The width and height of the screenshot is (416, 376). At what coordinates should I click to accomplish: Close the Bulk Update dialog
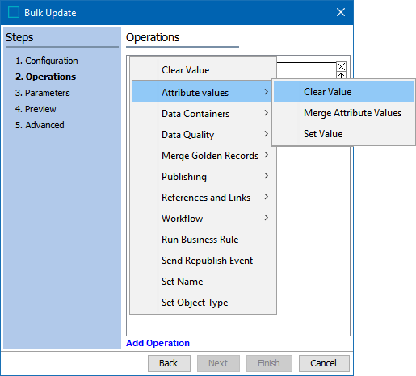tap(341, 12)
